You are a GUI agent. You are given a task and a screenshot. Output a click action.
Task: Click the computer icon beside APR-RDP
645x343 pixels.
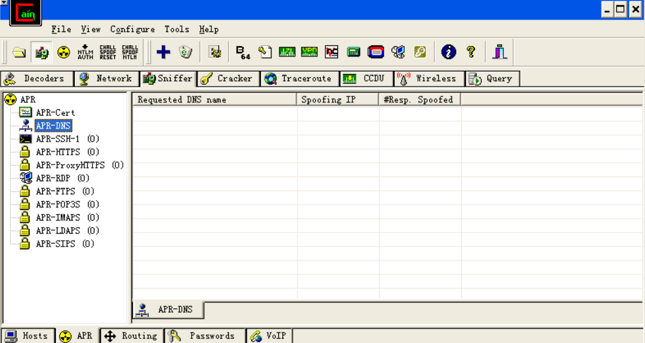tap(26, 178)
